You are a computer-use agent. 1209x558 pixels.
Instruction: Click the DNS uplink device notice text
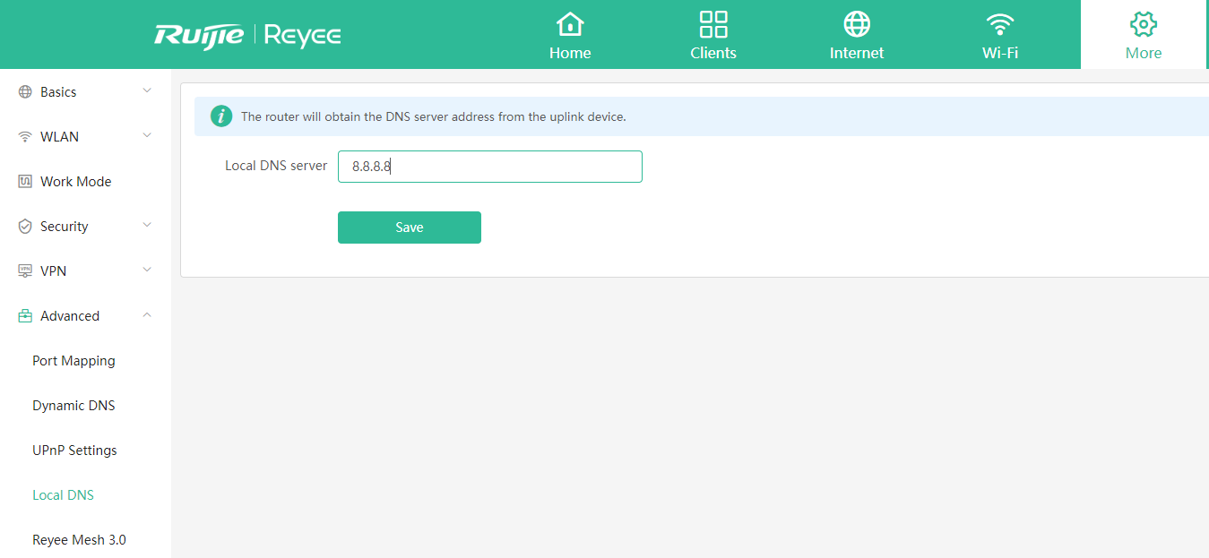click(x=434, y=116)
